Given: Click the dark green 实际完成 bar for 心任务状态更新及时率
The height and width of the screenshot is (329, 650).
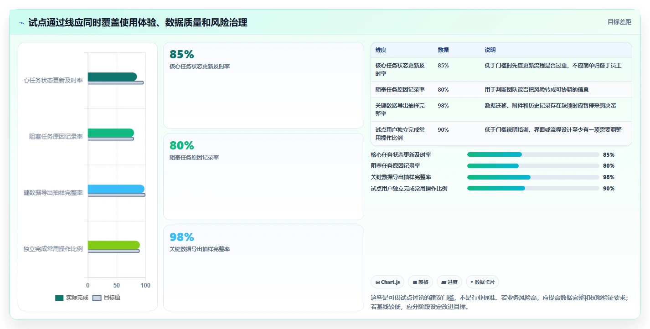Looking at the screenshot, I should coord(112,77).
